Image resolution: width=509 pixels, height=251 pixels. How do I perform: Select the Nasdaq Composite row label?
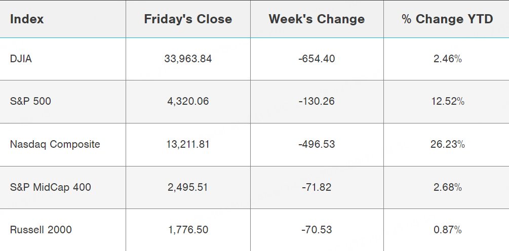[55, 144]
